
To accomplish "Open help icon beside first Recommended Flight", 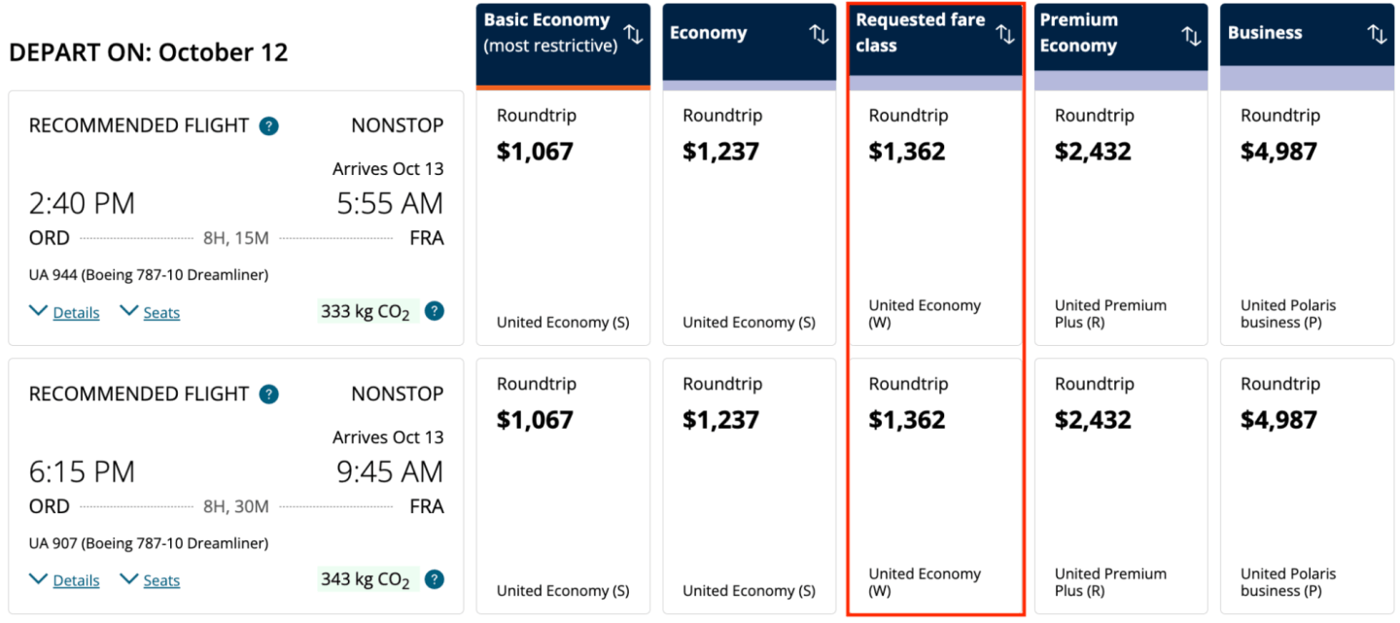I will [x=269, y=126].
